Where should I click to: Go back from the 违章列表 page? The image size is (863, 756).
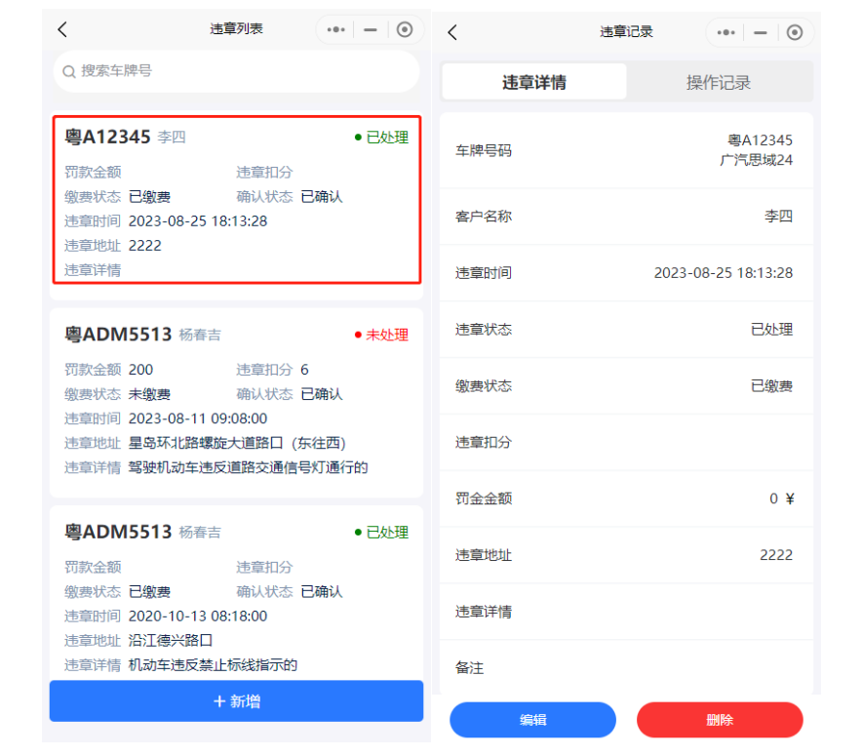coord(62,29)
